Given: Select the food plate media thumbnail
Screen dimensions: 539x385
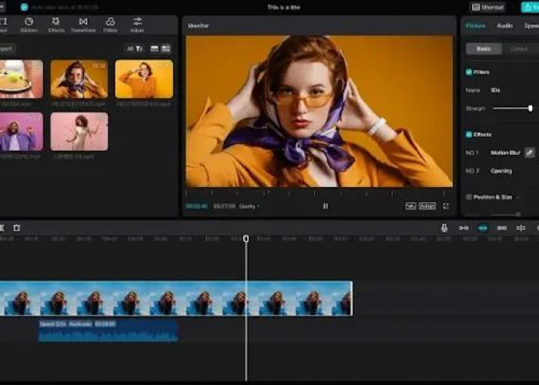Looking at the screenshot, I should 22,79.
